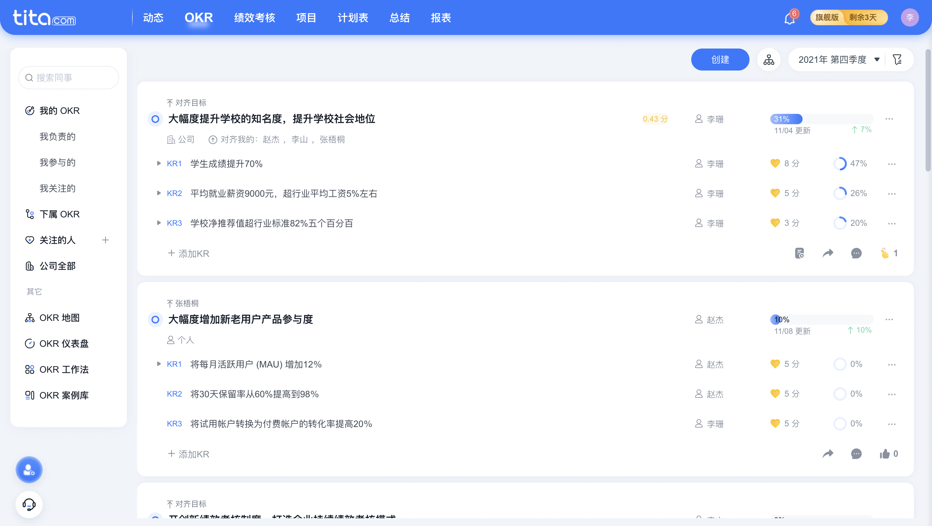Image resolution: width=932 pixels, height=526 pixels.
Task: Open more options for KR3 学校净推荐值
Action: (x=892, y=223)
